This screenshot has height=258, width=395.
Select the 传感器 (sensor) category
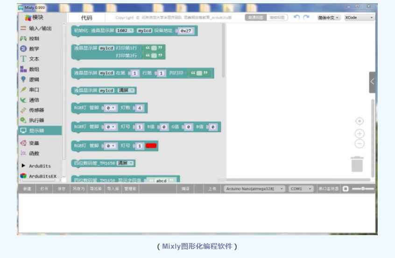(x=36, y=110)
